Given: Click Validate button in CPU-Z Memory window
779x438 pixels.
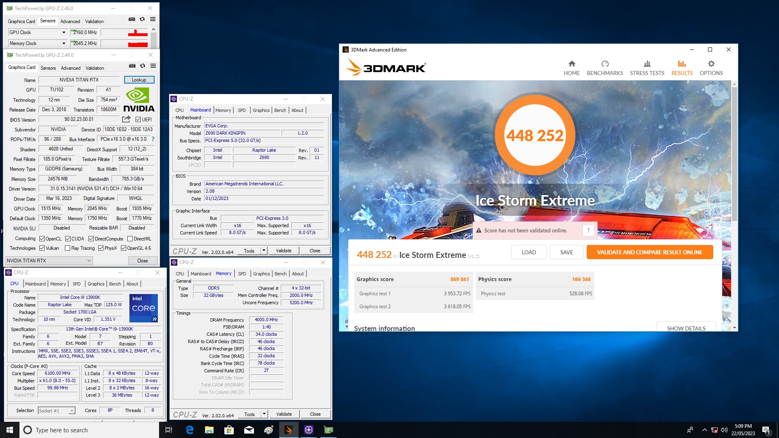Looking at the screenshot, I should pyautogui.click(x=284, y=414).
